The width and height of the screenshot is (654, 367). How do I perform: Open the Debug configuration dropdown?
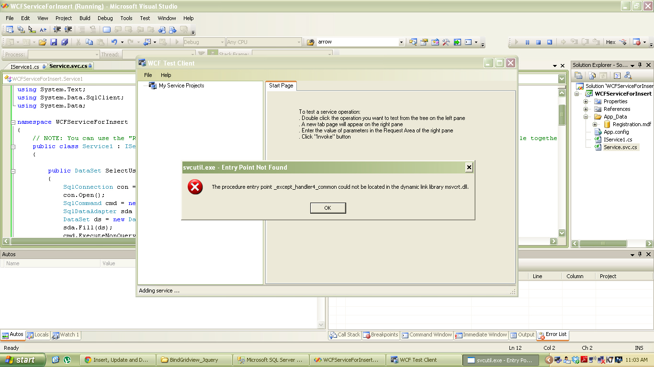coord(204,42)
